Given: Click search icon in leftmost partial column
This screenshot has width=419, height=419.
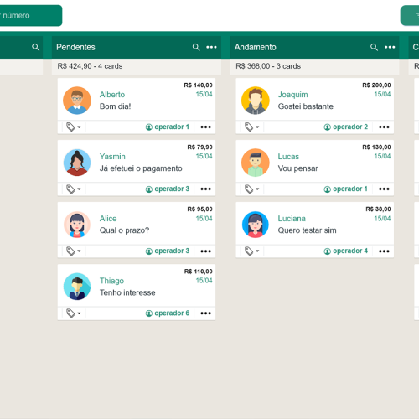Looking at the screenshot, I should click(35, 47).
